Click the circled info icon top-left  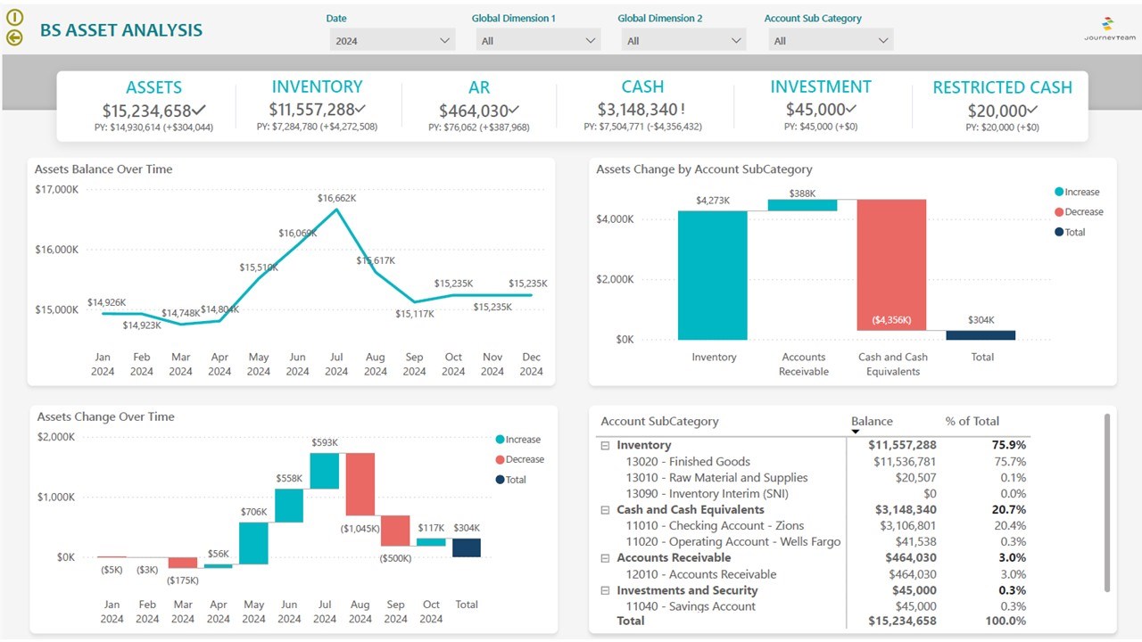click(15, 19)
